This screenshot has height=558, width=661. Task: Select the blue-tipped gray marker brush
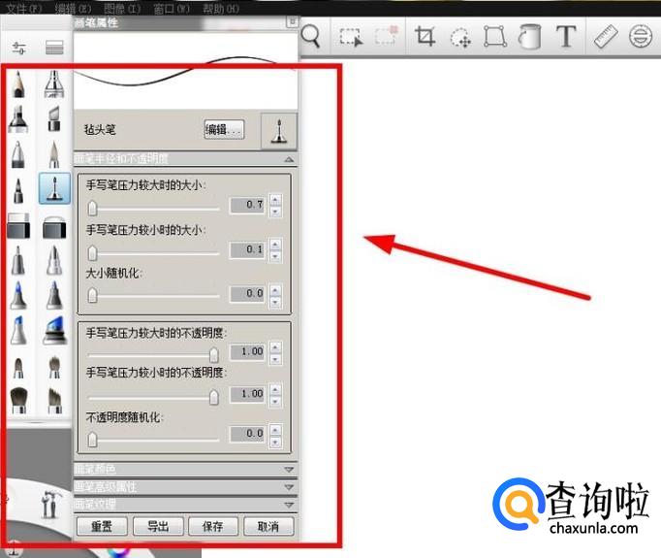click(x=17, y=295)
